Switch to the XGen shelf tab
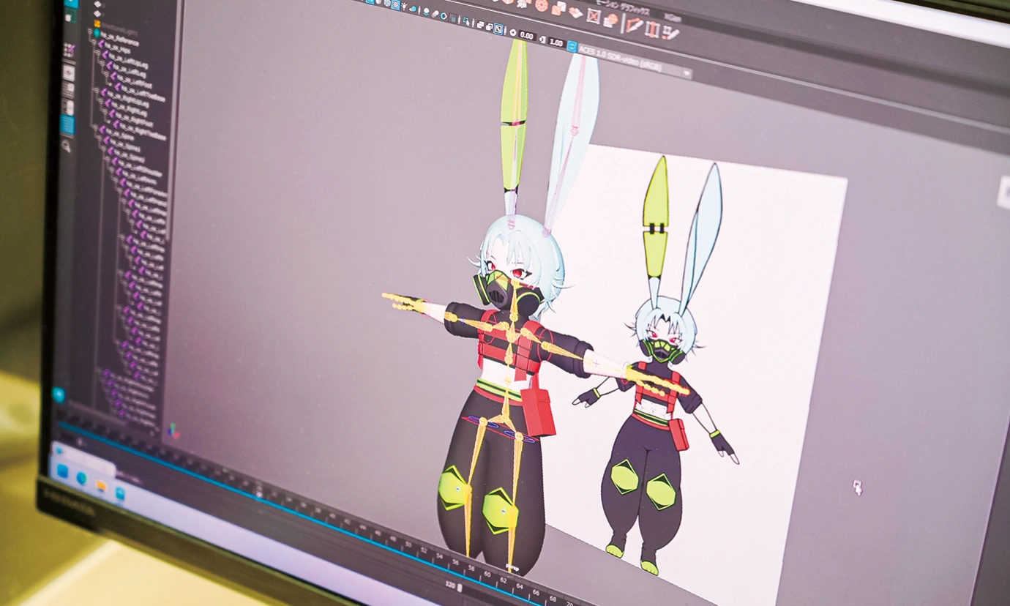Image resolution: width=1010 pixels, height=606 pixels. (x=673, y=18)
